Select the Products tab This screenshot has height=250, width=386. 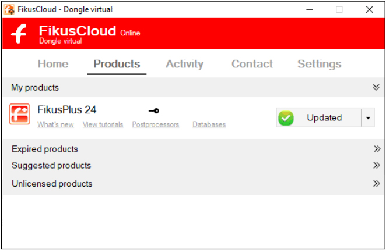click(x=117, y=64)
